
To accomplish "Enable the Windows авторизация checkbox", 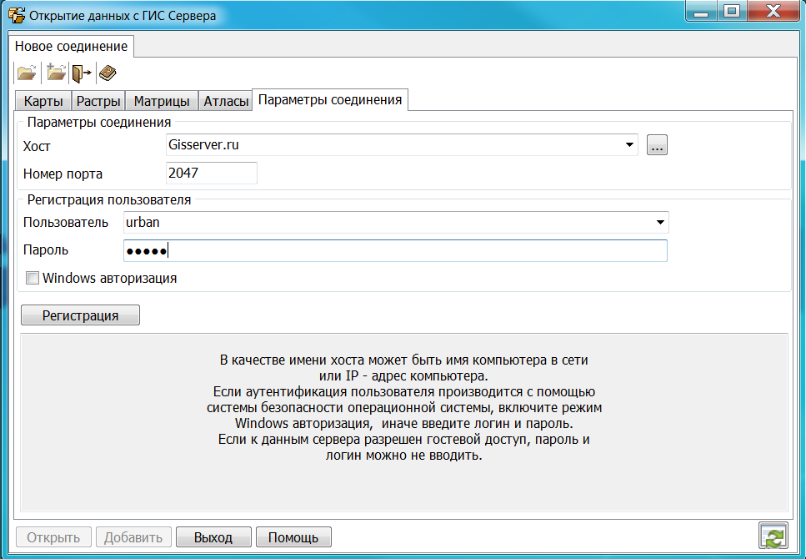I will (x=33, y=279).
